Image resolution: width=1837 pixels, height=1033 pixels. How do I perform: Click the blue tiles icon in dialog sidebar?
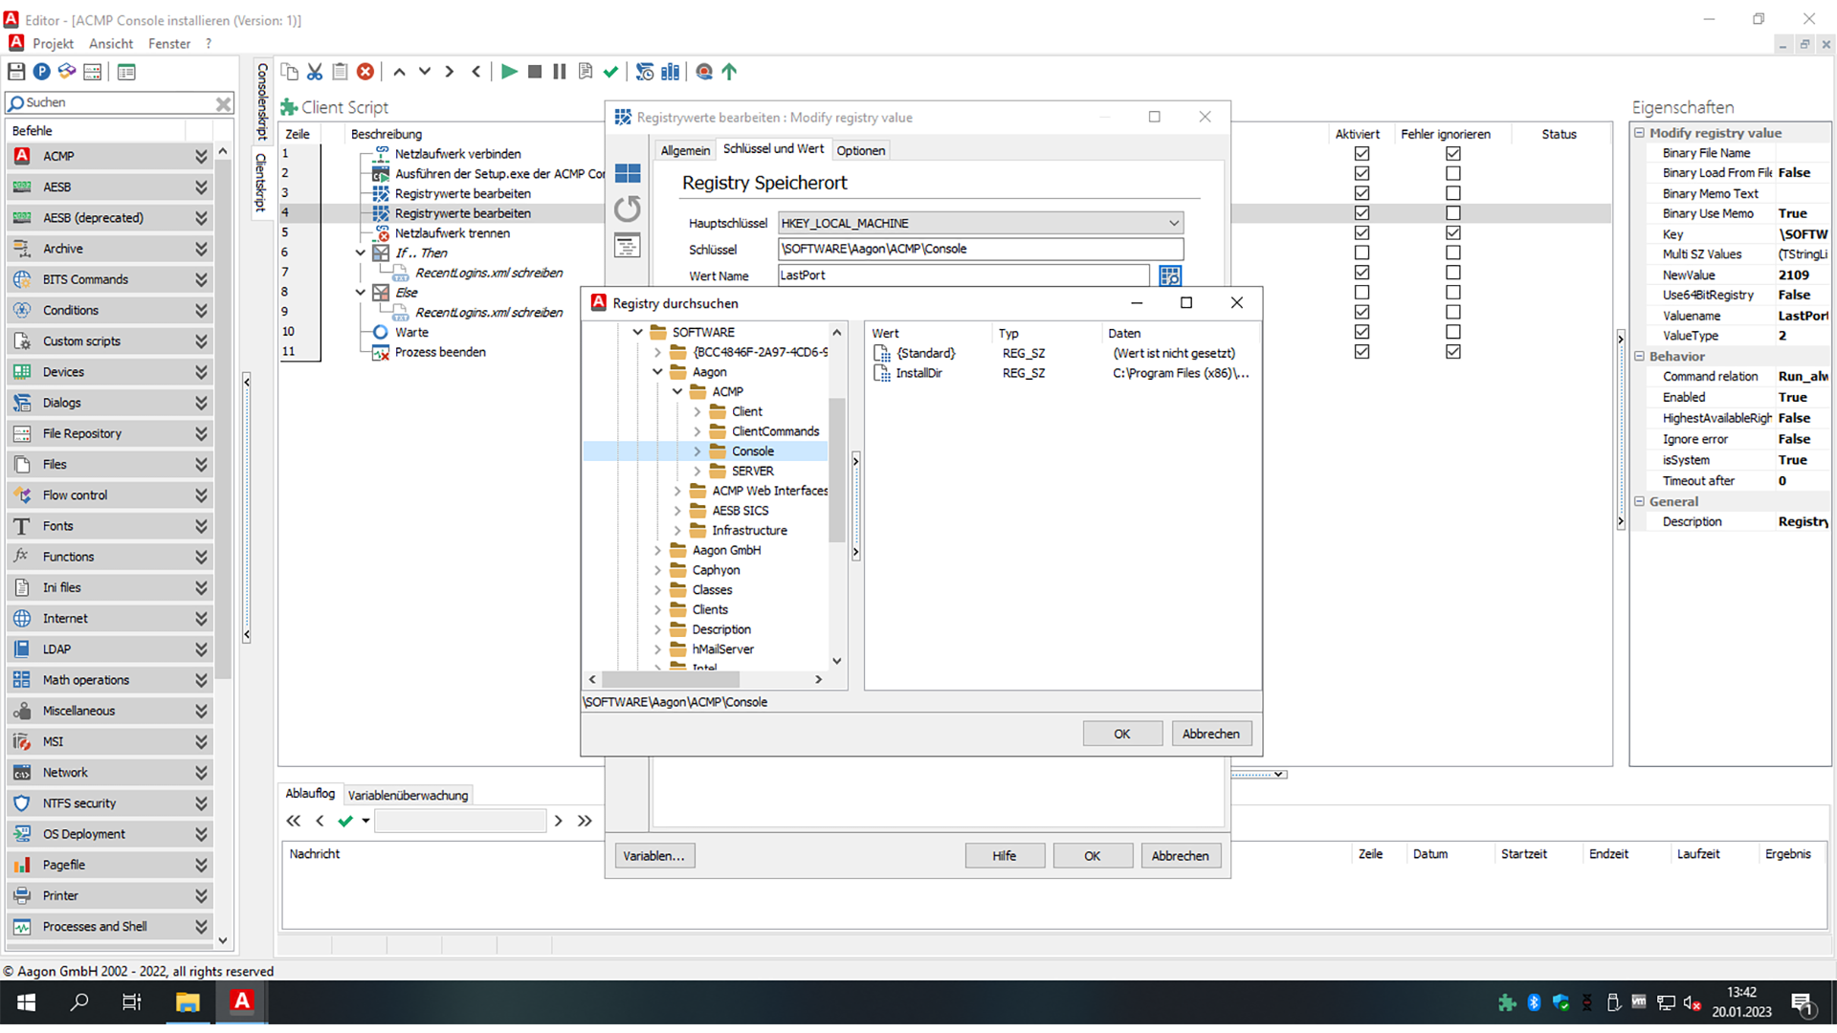coord(628,173)
